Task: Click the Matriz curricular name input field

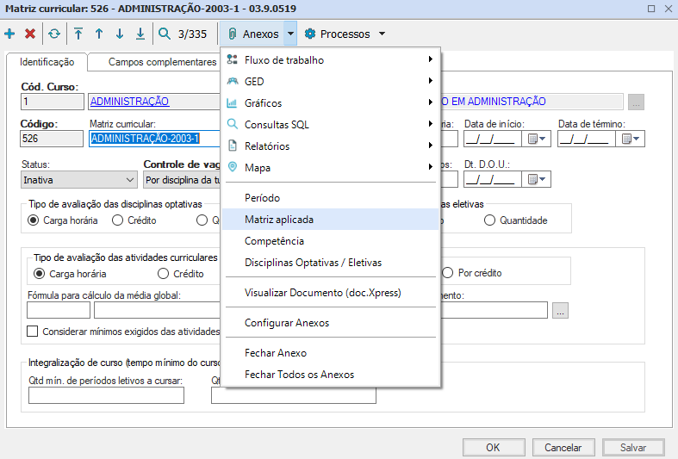Action: coord(146,139)
